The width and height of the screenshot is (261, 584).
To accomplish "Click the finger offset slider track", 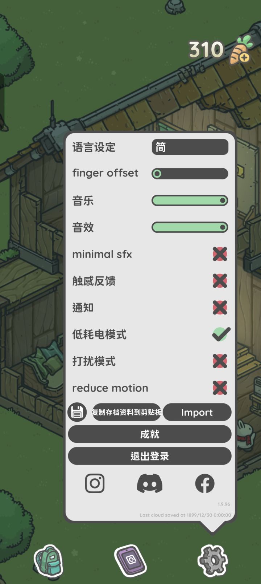I will click(x=190, y=174).
